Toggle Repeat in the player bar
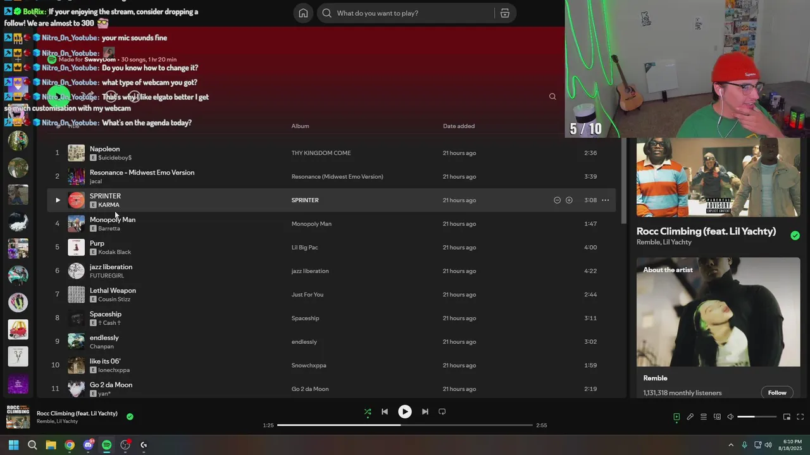The width and height of the screenshot is (810, 455). pos(442,411)
